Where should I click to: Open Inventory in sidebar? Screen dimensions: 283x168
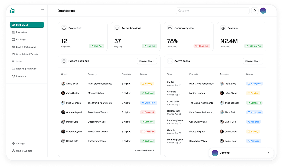coord(19,76)
